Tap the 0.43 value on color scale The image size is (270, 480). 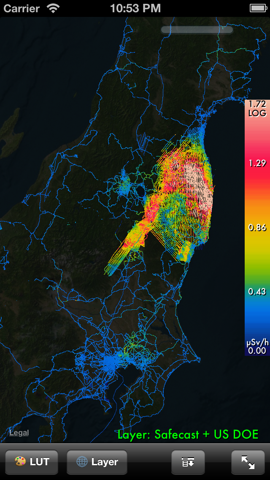[x=257, y=292]
